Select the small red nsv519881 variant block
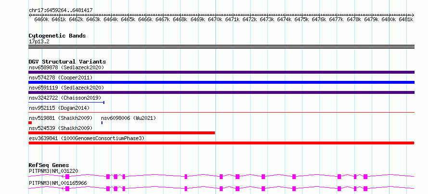 30,123
